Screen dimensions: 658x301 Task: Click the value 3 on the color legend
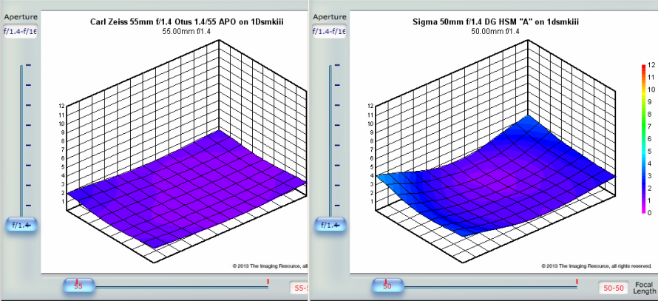[650, 176]
